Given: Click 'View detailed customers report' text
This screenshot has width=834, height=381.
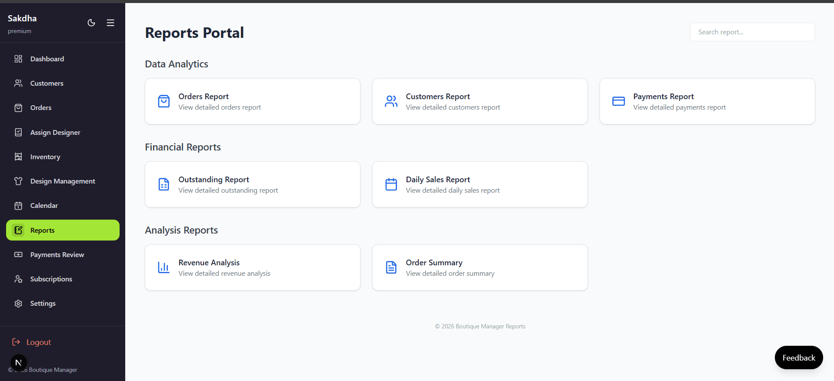Looking at the screenshot, I should pos(453,107).
